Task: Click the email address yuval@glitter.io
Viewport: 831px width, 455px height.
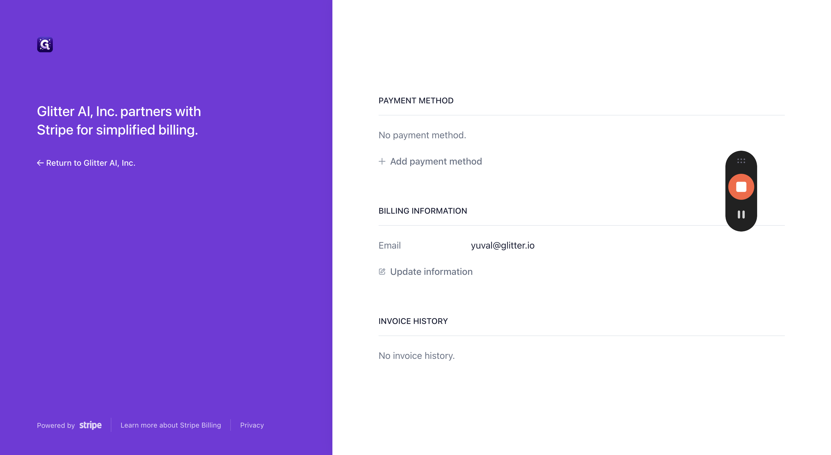Action: (x=503, y=245)
